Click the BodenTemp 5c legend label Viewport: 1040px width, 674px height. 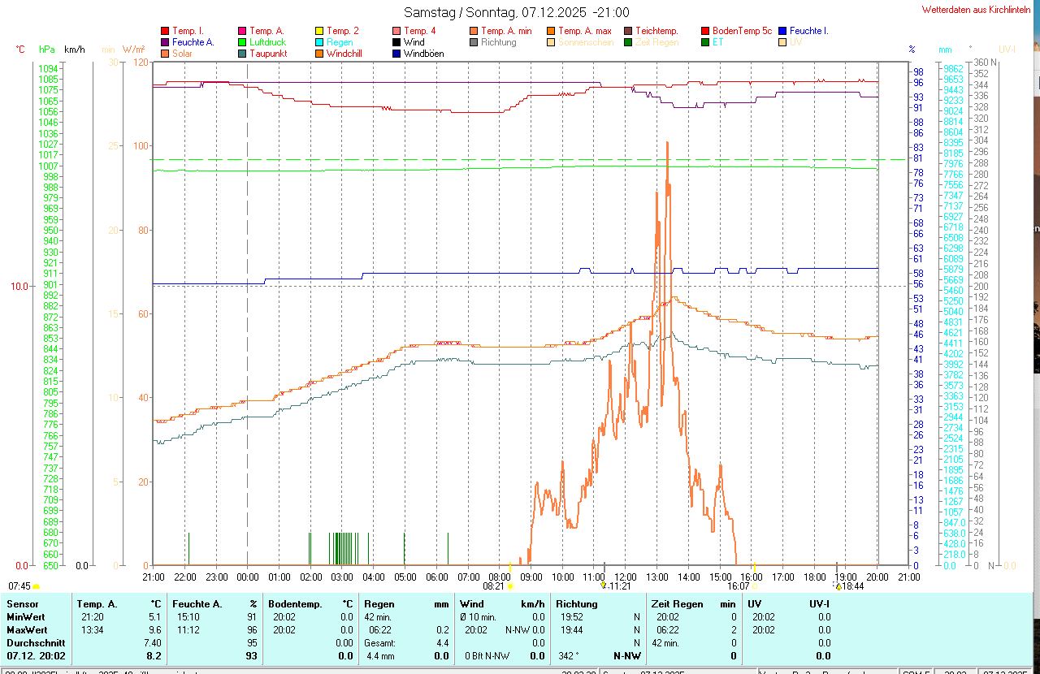[x=742, y=31]
